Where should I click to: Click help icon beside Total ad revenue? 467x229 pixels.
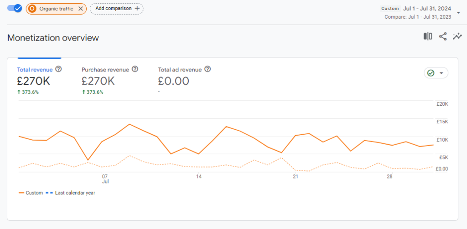[x=208, y=69]
